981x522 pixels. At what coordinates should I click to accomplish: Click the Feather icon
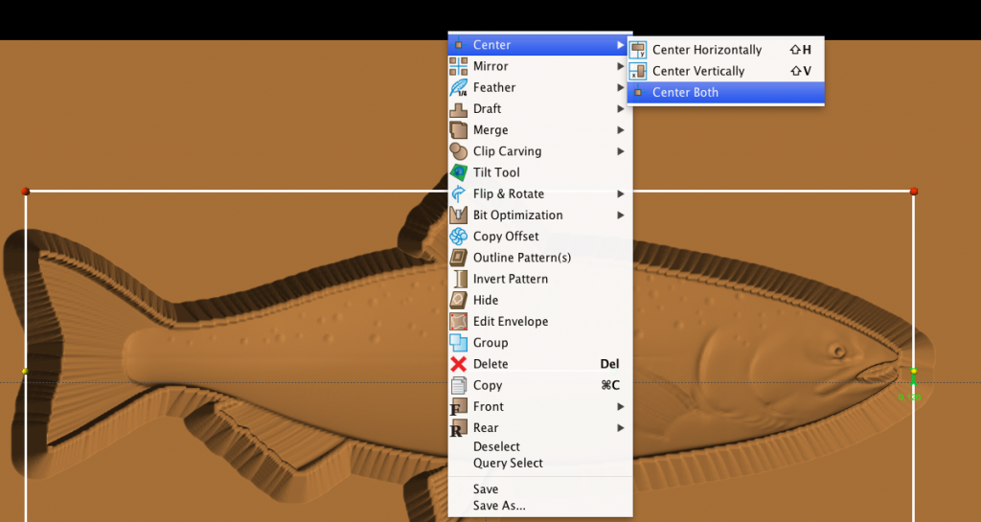pyautogui.click(x=459, y=87)
